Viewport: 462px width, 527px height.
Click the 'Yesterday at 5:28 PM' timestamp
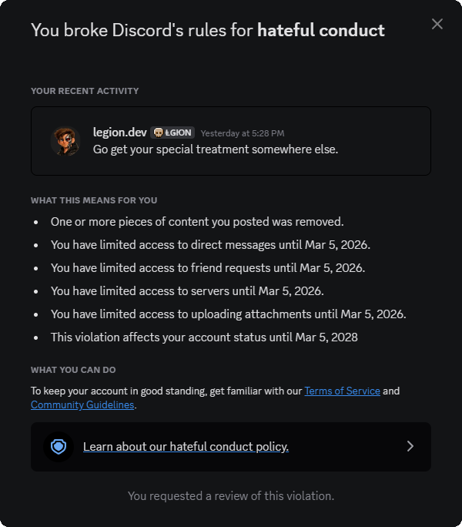point(243,133)
